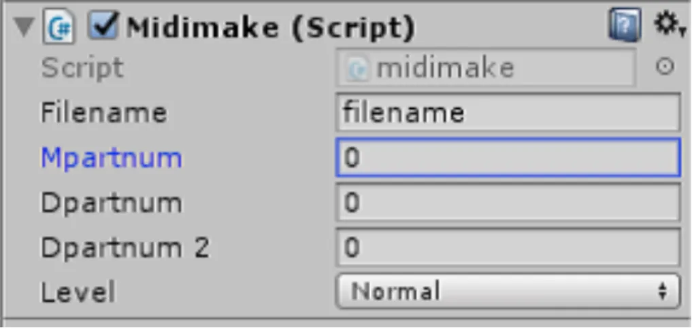The width and height of the screenshot is (692, 329).
Task: Open the Level dropdown showing Normal
Action: [x=508, y=291]
